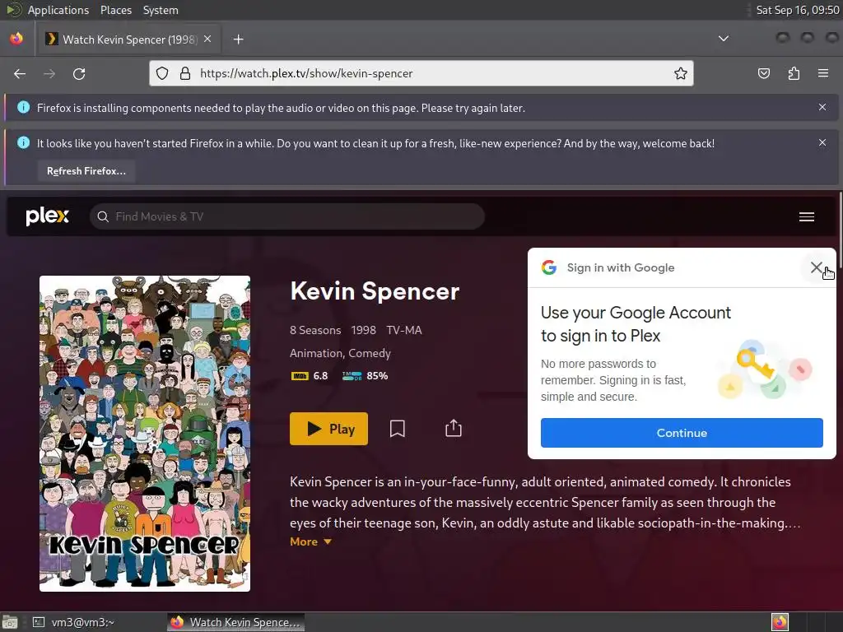
Task: Expand the description with More
Action: point(310,541)
